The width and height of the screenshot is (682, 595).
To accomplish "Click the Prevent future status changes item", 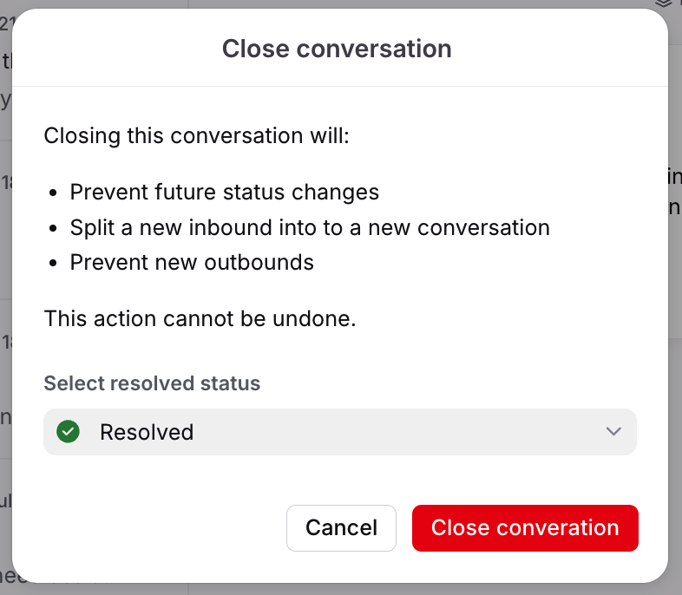I will point(225,192).
